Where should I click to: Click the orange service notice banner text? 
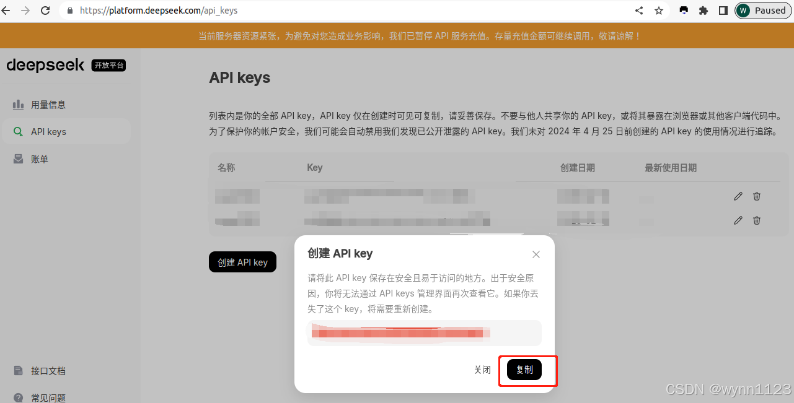pos(419,36)
